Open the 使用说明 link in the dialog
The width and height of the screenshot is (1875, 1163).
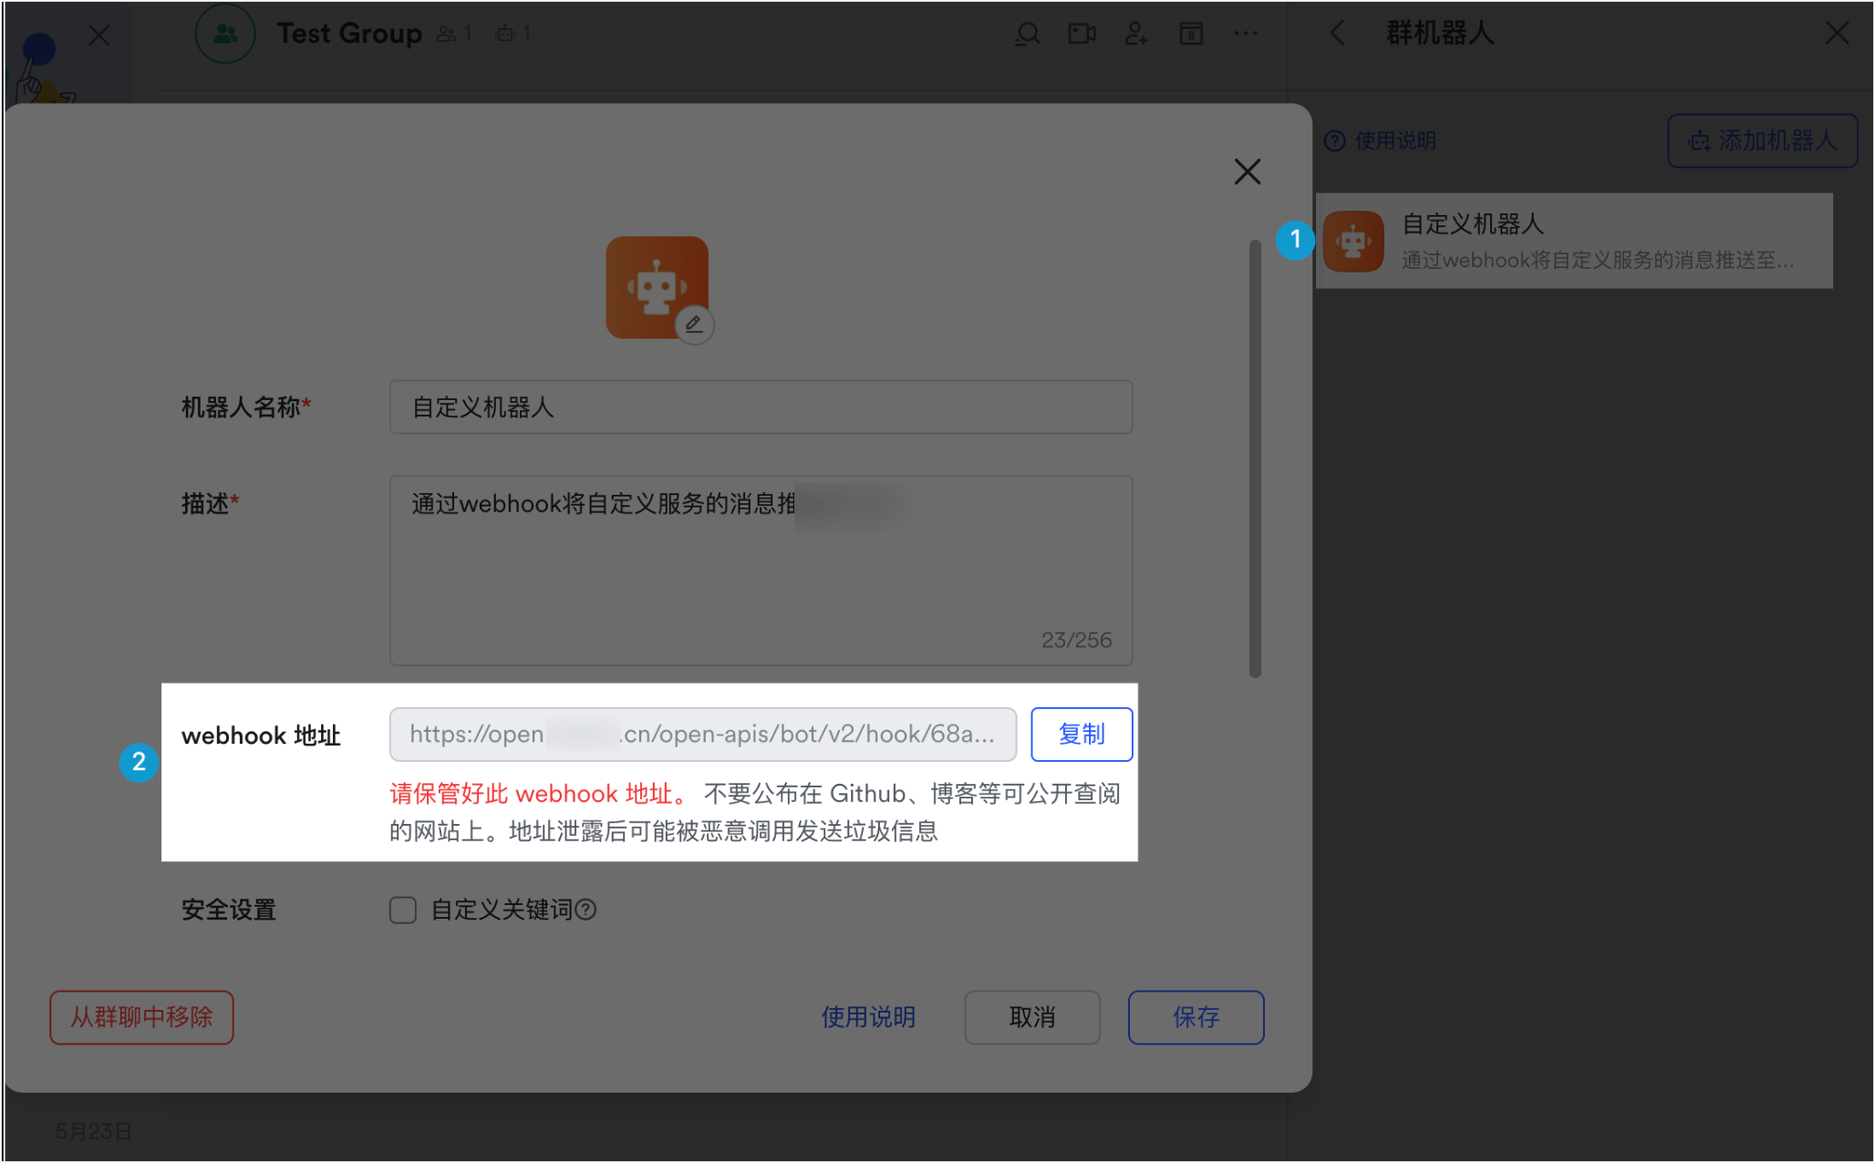(x=867, y=1017)
